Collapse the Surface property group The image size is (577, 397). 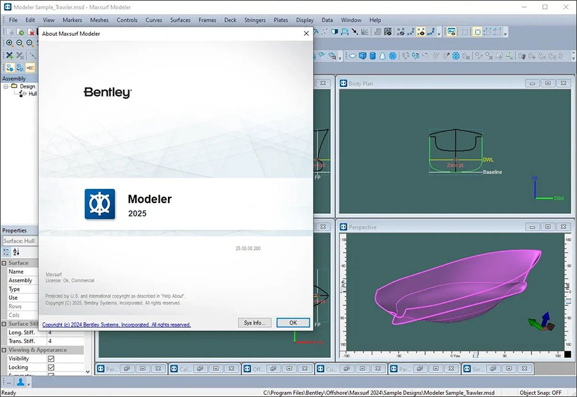4,263
